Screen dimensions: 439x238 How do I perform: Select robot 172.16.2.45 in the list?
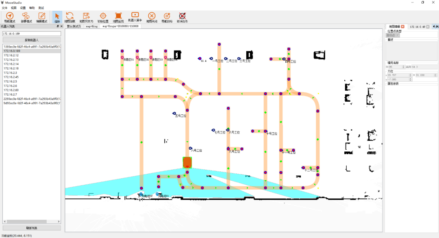click(x=11, y=77)
